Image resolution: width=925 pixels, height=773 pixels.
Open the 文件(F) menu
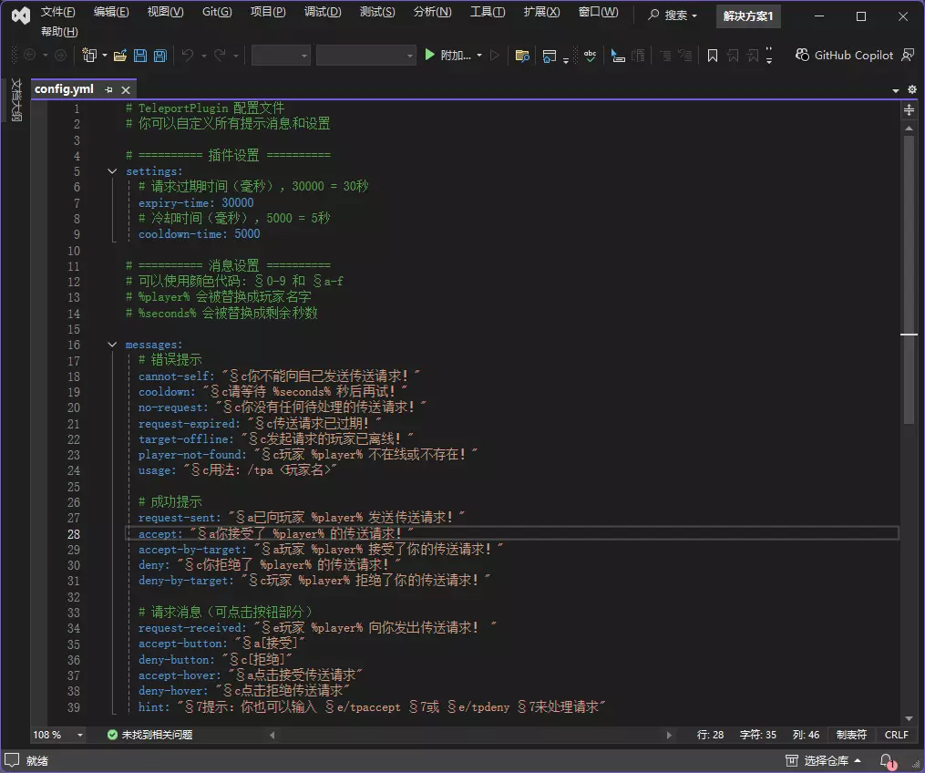coord(57,12)
